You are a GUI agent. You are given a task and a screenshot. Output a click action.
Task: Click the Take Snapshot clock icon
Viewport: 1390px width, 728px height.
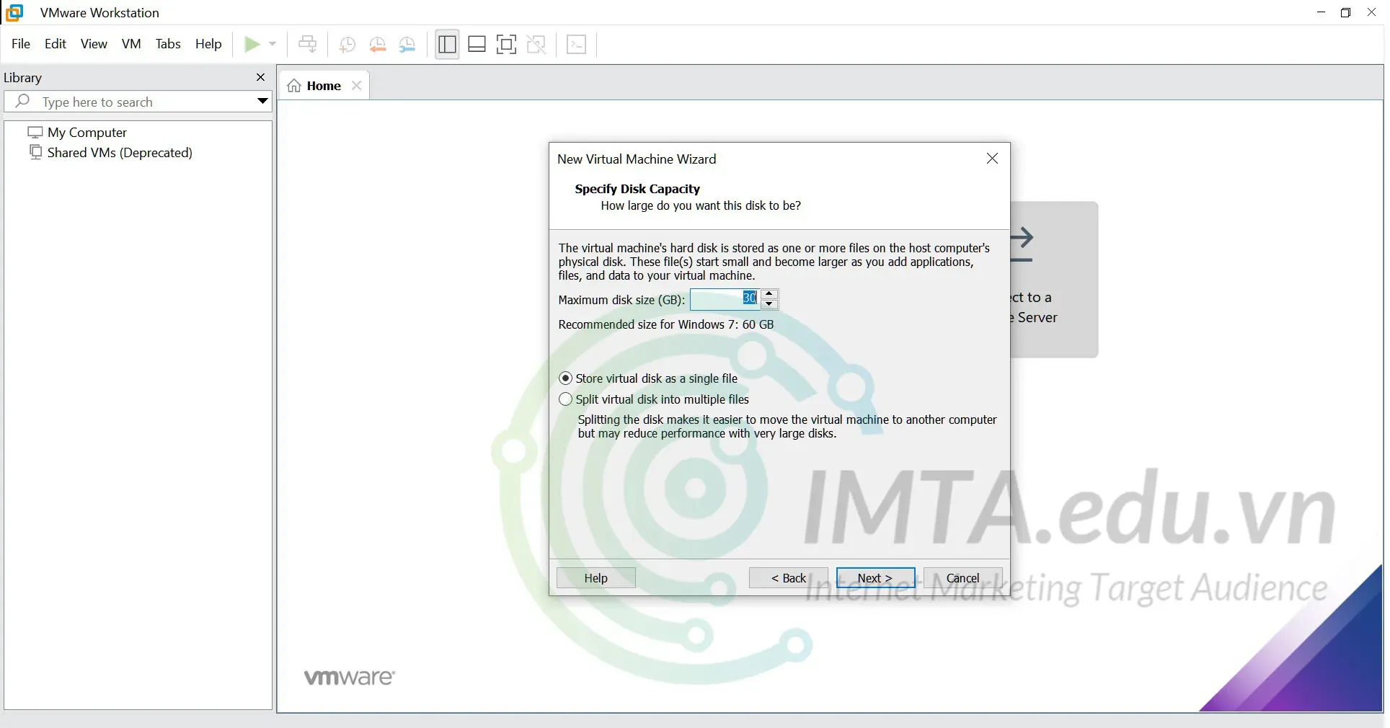click(347, 45)
